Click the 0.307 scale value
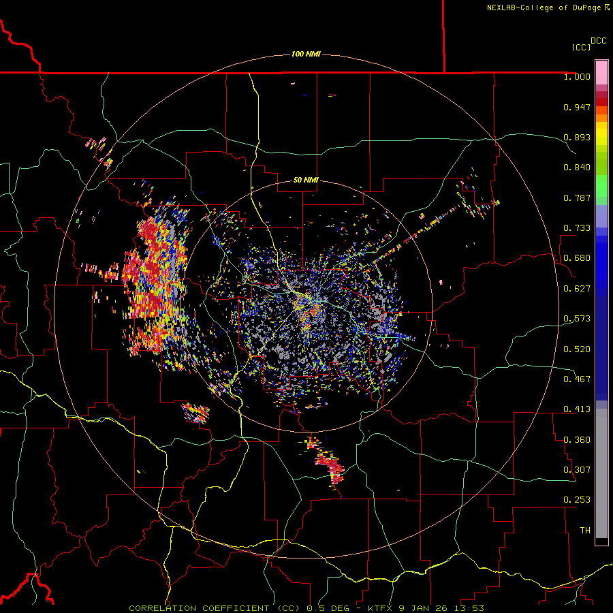The height and width of the screenshot is (613, 613). (x=577, y=470)
